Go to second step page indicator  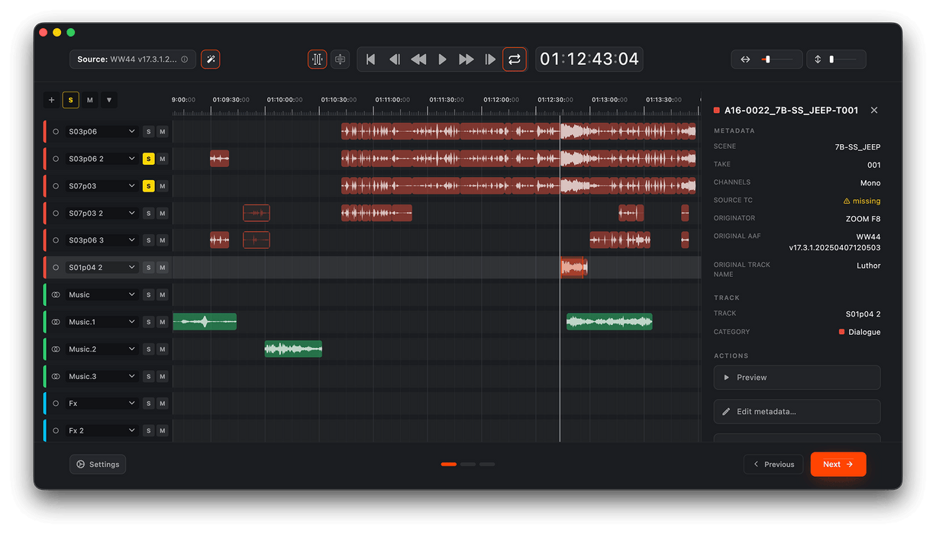pos(468,464)
